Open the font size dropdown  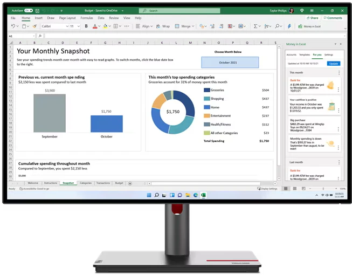point(79,26)
